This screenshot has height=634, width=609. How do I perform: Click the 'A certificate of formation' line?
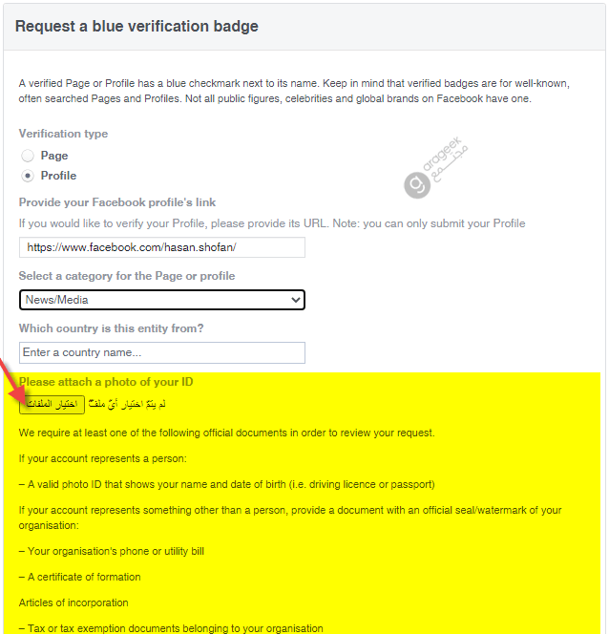tap(79, 577)
